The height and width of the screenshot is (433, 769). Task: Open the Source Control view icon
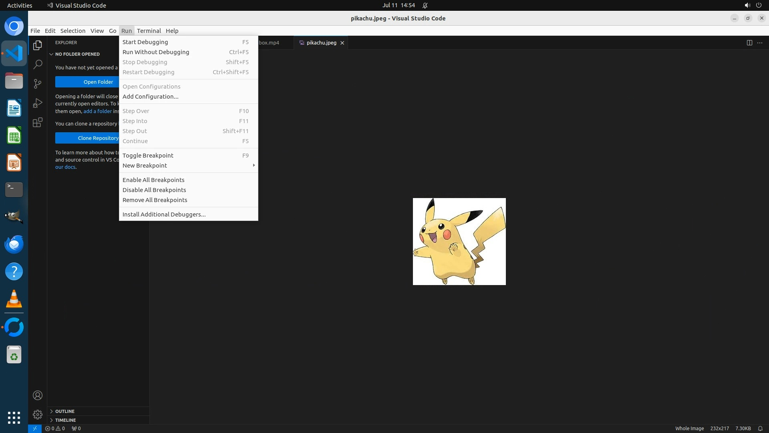[38, 83]
